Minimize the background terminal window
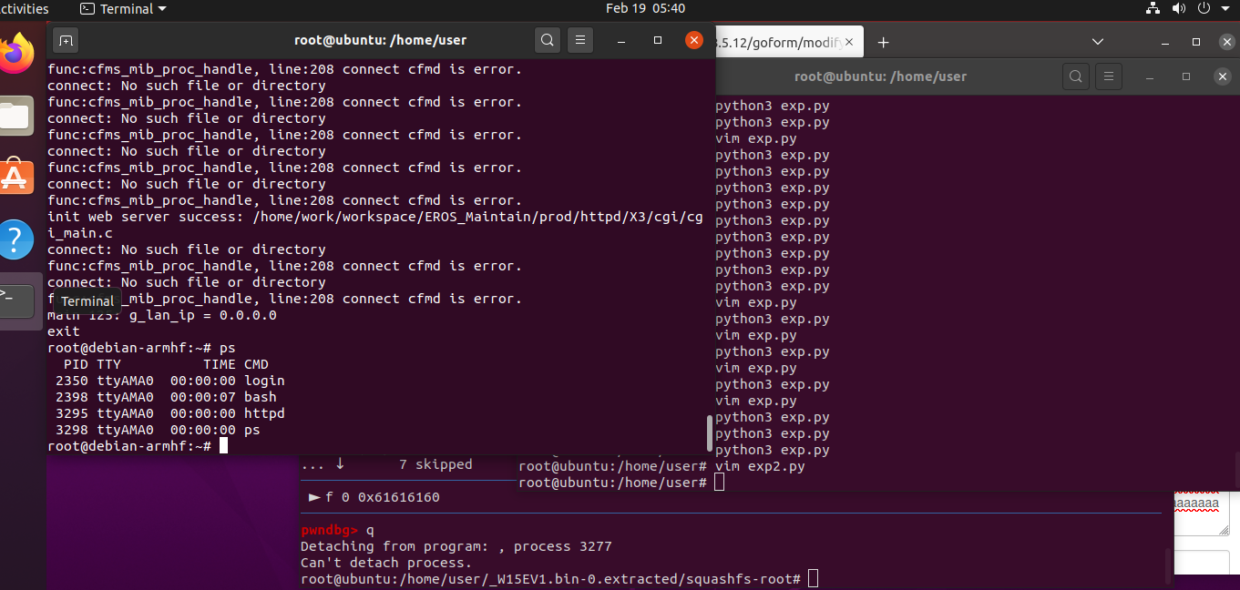 [x=1150, y=76]
